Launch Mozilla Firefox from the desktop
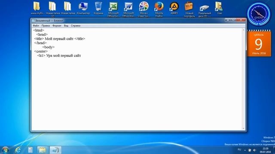Image resolution: width=275 pixels, height=154 pixels. [159, 9]
